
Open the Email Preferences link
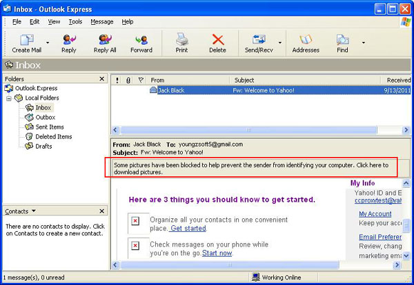click(380, 237)
